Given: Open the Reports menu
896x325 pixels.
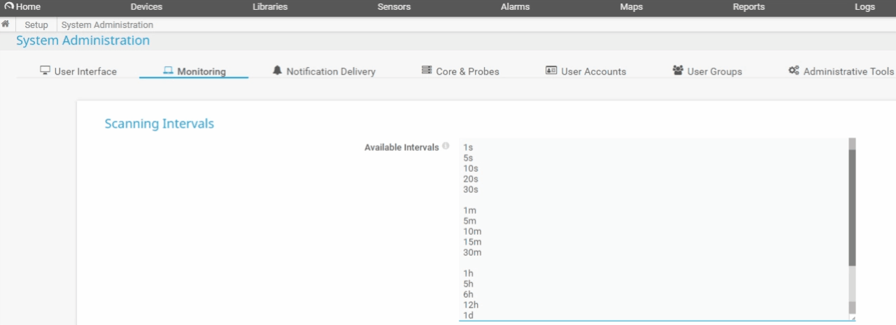Looking at the screenshot, I should (x=748, y=7).
